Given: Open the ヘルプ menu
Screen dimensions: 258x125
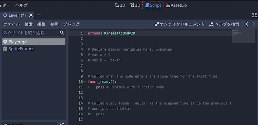Looking at the screenshot, I should tap(21, 5).
